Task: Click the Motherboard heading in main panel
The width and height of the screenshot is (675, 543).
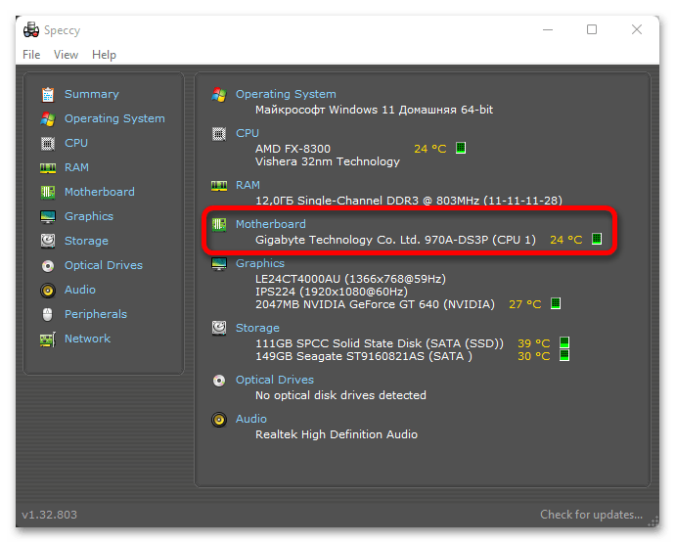Action: pos(271,224)
